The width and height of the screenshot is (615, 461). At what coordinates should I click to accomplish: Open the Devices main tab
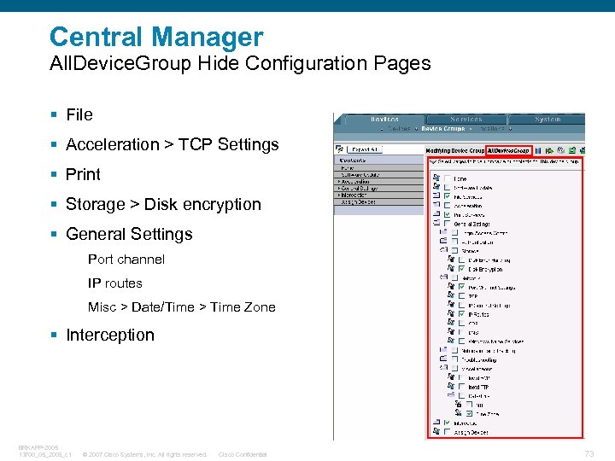click(x=384, y=120)
